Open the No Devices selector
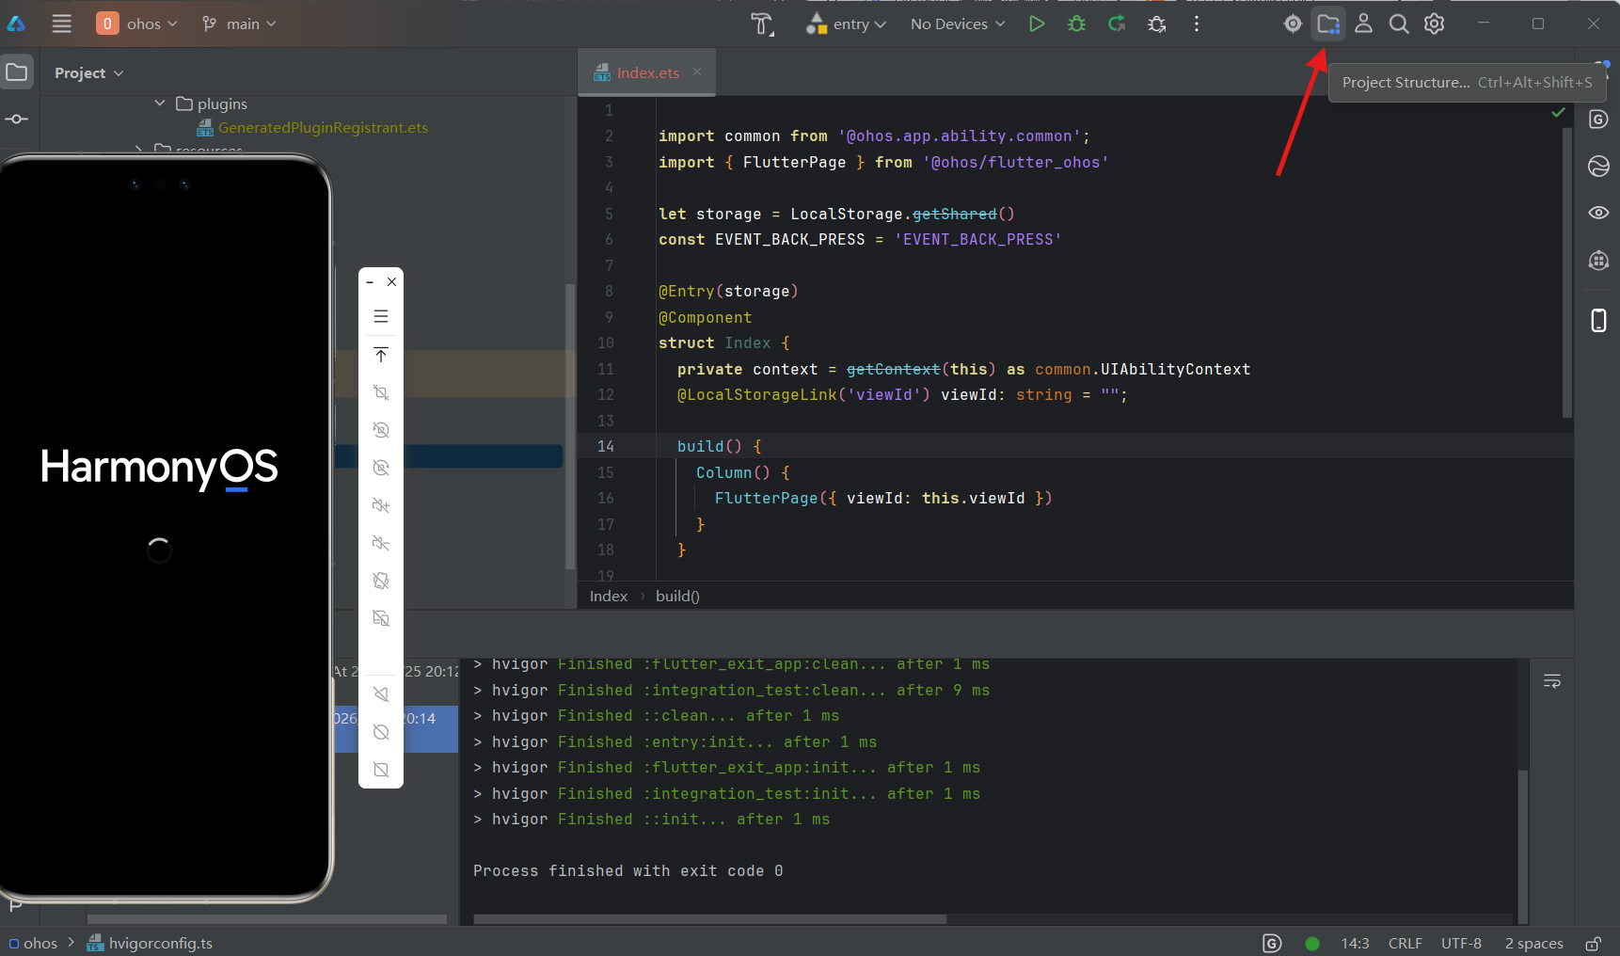The image size is (1620, 956). pos(958,24)
